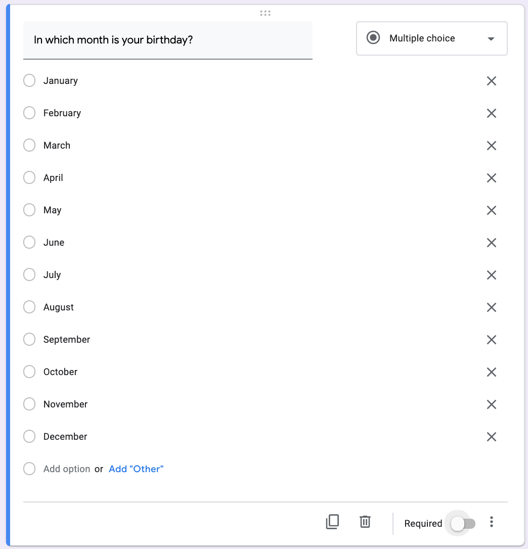Click the Add option text
The image size is (528, 549).
(x=67, y=469)
